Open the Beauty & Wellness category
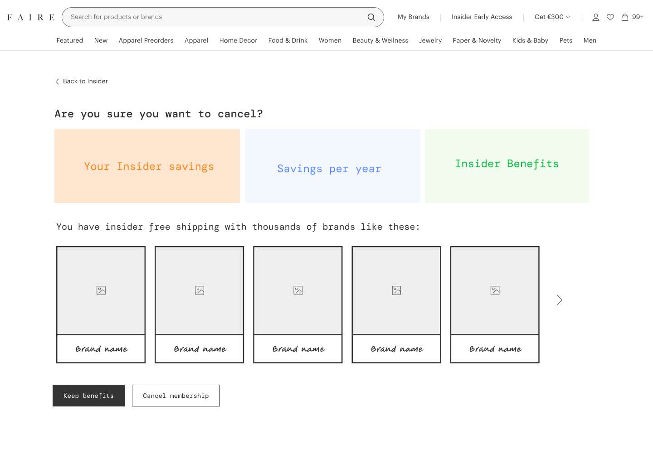Screen dimensions: 653x464 tap(380, 40)
